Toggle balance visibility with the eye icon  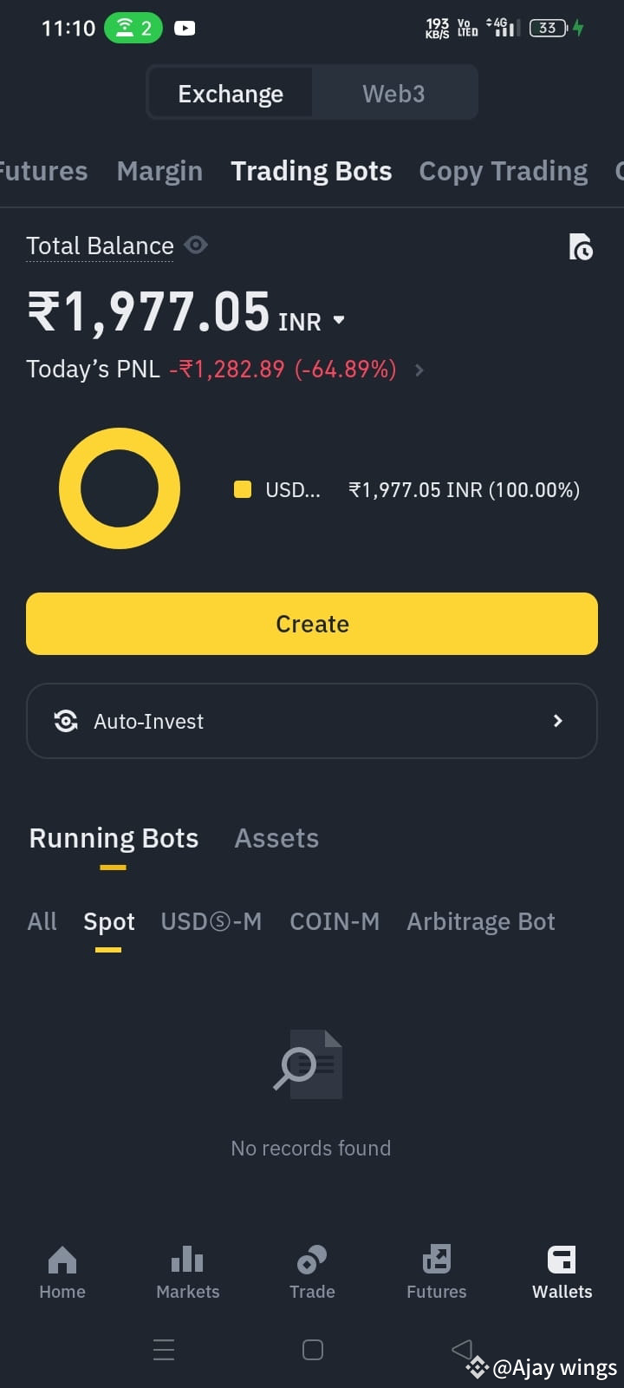point(196,246)
